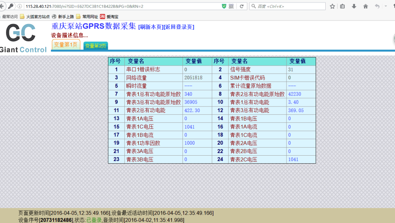
Task: Go to the browser home icon
Action: [365, 6]
